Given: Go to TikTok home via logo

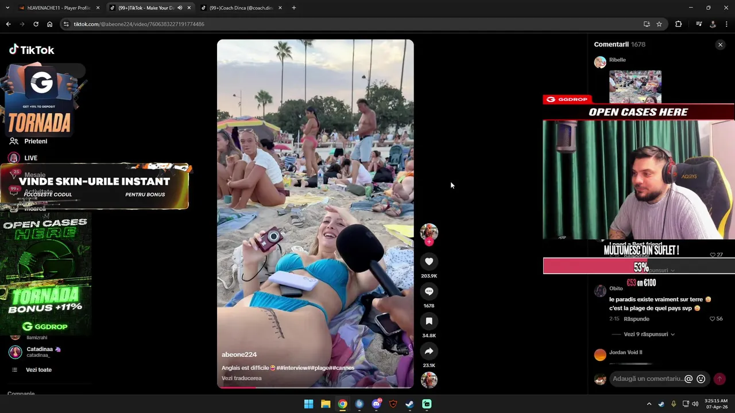Looking at the screenshot, I should (32, 50).
